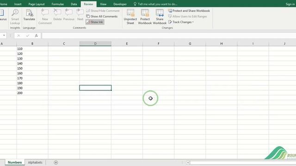Click the Cancel formula icon
296x166 pixels.
(x=18, y=36)
